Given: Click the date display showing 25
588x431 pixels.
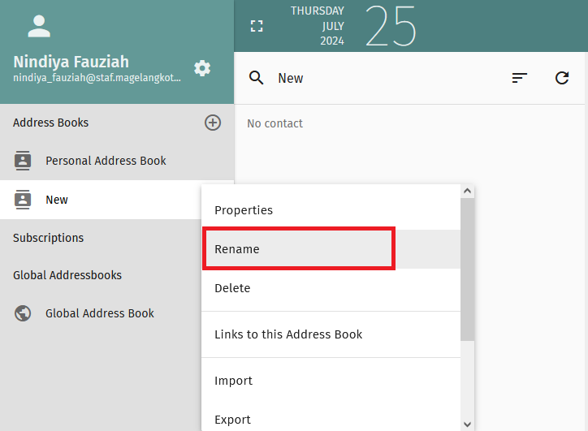Looking at the screenshot, I should pyautogui.click(x=390, y=26).
